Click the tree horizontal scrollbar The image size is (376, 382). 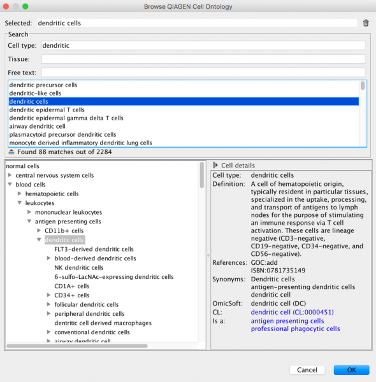tap(77, 346)
